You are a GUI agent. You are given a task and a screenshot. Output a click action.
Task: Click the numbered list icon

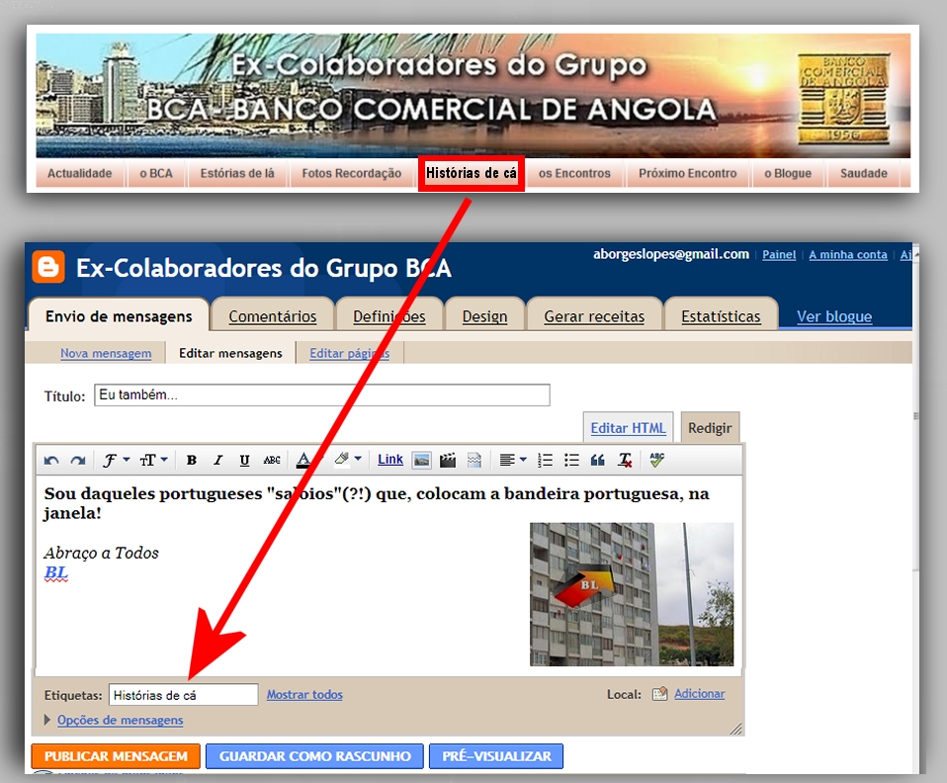pos(545,461)
